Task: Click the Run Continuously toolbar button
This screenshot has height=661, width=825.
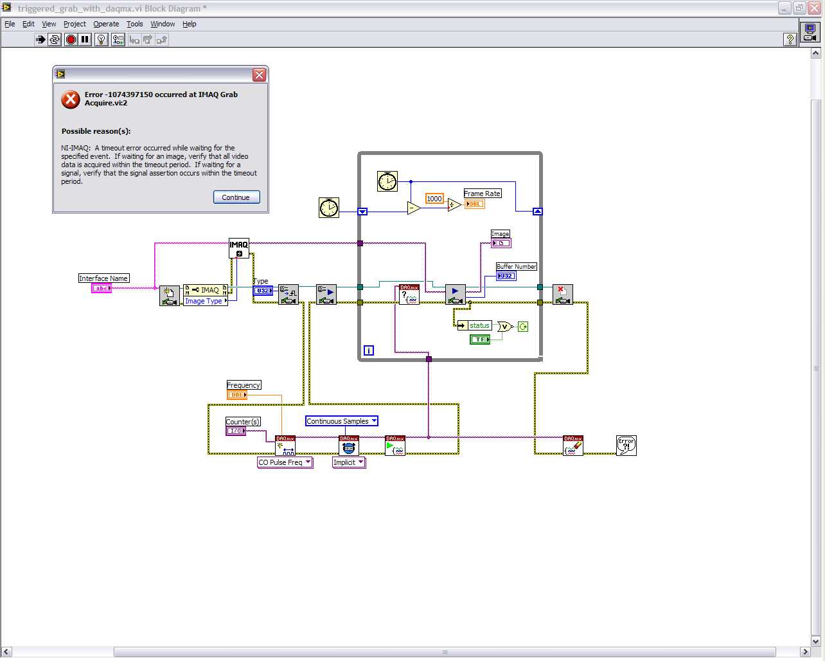Action: coord(55,40)
